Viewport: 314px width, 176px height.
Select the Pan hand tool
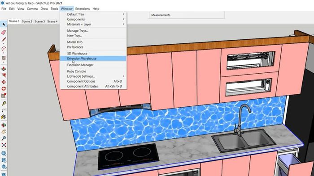coord(4,132)
